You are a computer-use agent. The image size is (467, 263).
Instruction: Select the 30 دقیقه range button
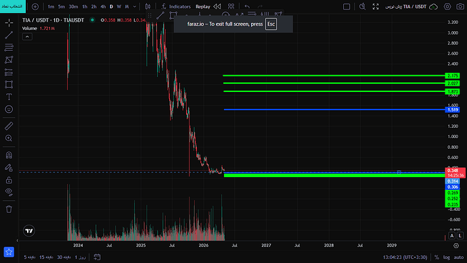64,257
